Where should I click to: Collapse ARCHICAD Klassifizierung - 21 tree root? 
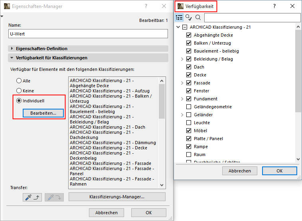(x=184, y=27)
